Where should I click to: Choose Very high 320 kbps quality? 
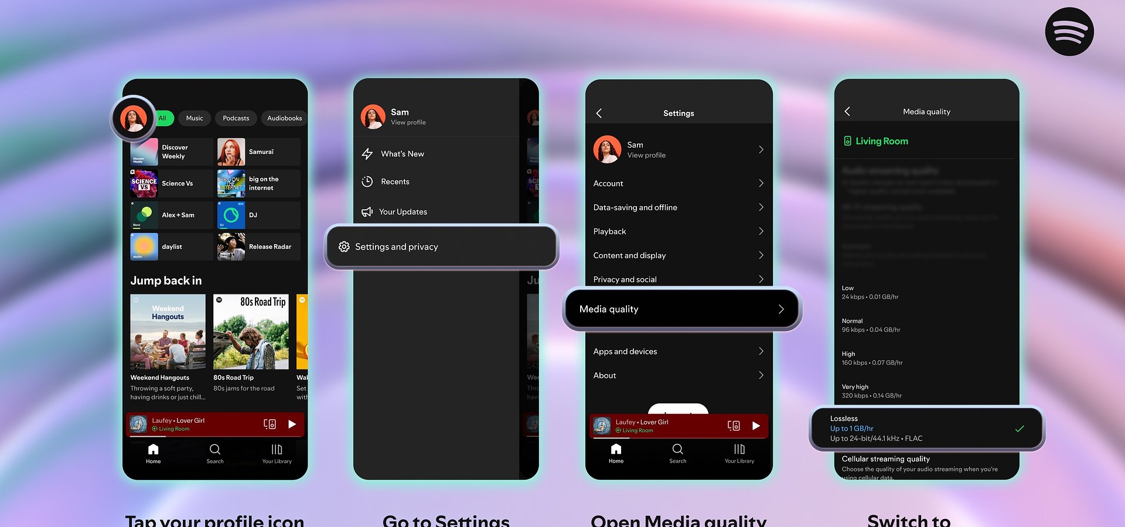tap(871, 391)
